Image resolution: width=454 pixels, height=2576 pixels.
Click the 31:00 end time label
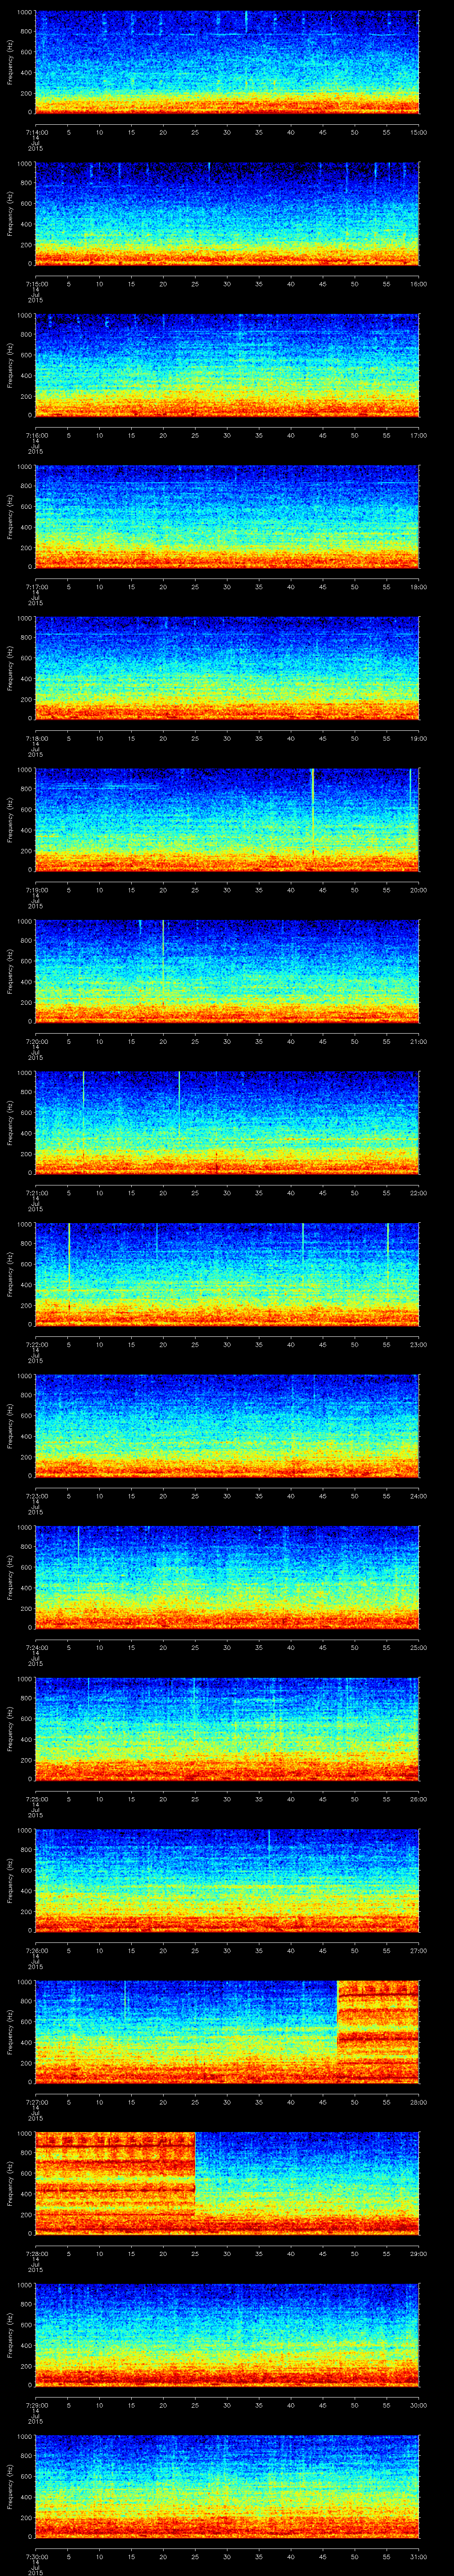[419, 2556]
